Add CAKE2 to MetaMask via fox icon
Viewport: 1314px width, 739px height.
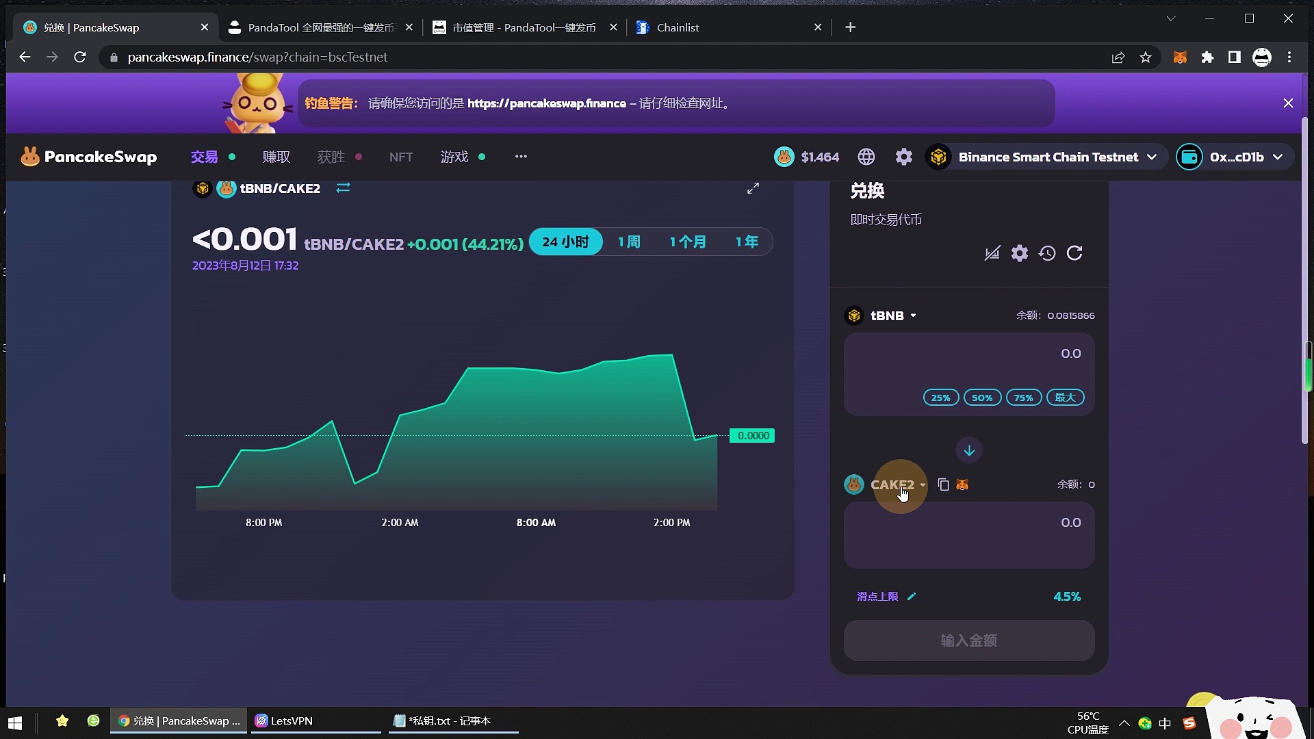[963, 484]
